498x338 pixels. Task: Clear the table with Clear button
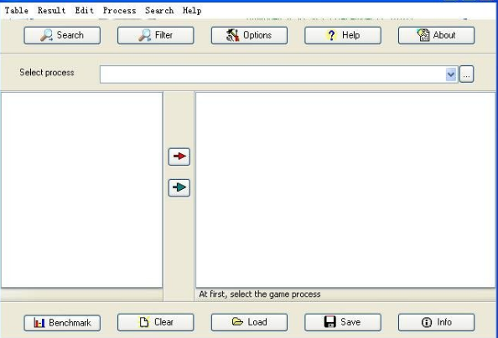(x=156, y=322)
